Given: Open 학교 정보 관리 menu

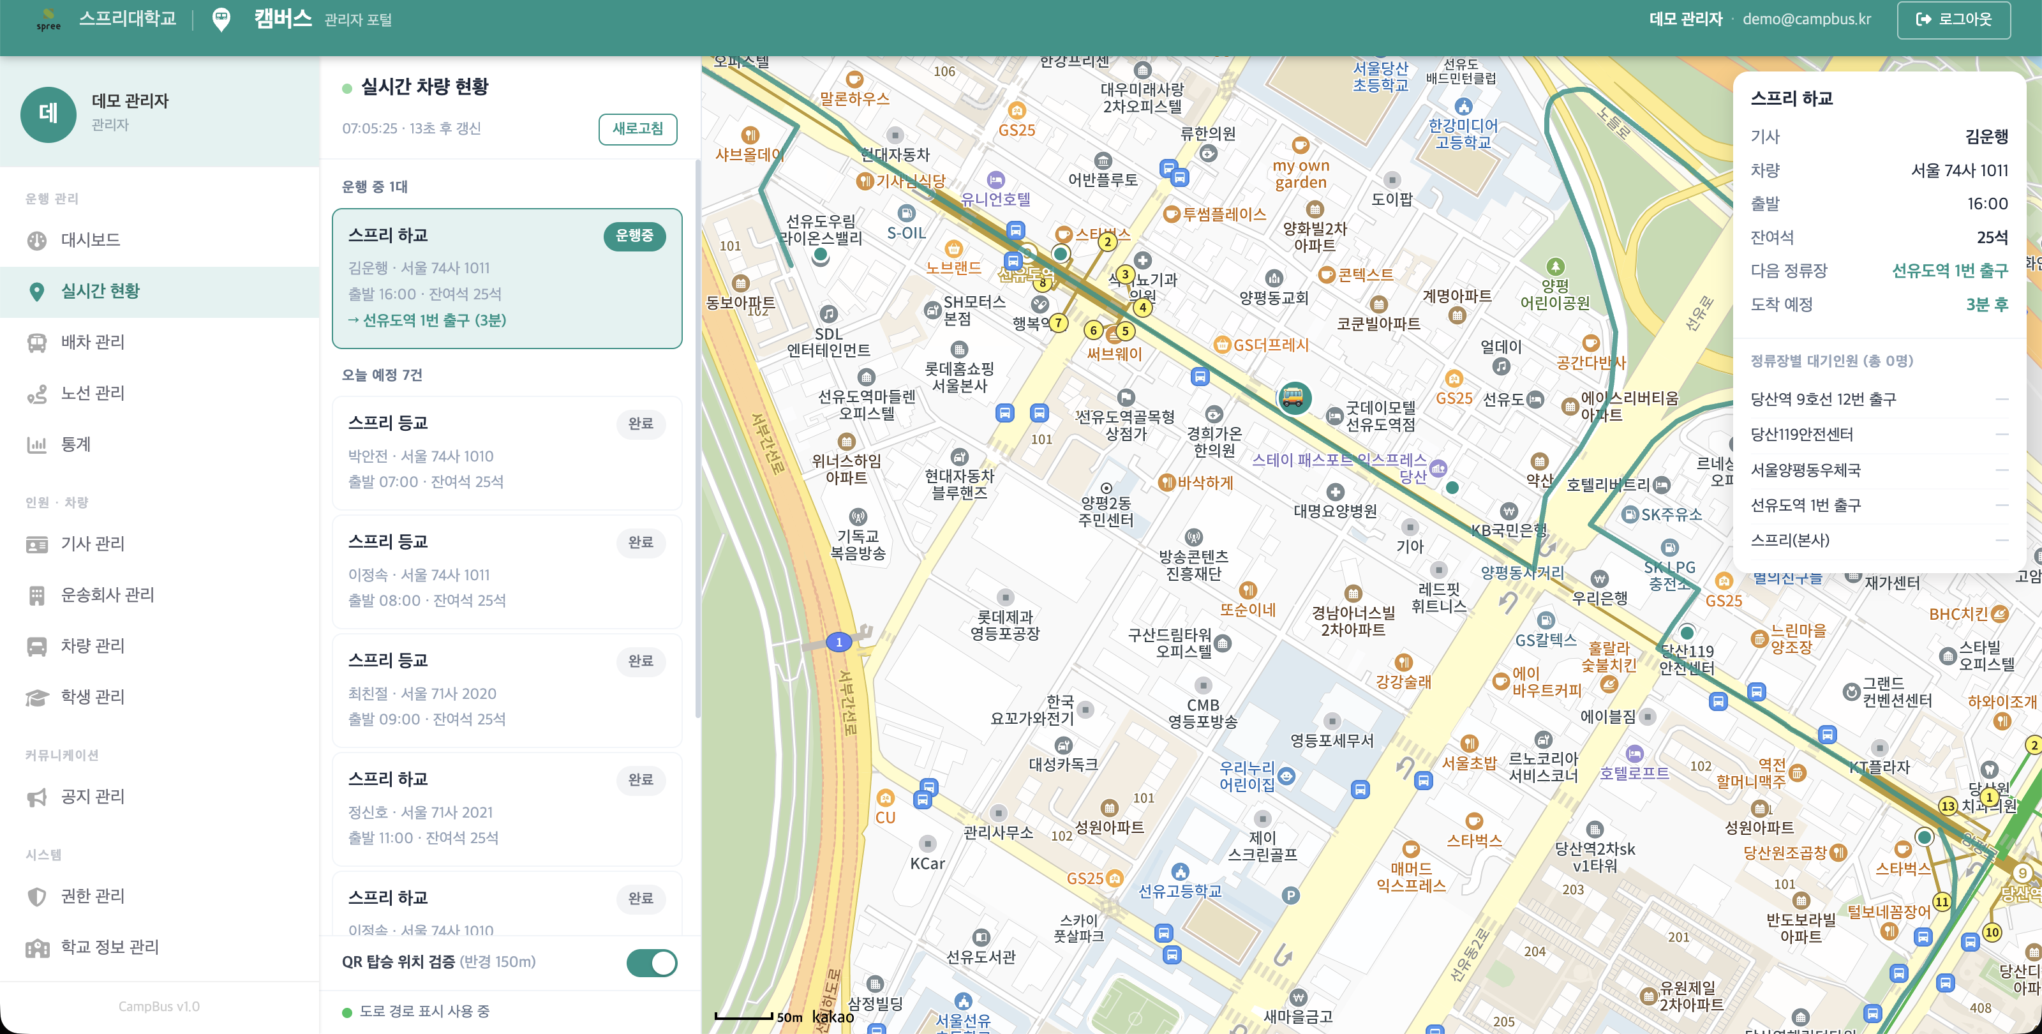Looking at the screenshot, I should tap(160, 948).
